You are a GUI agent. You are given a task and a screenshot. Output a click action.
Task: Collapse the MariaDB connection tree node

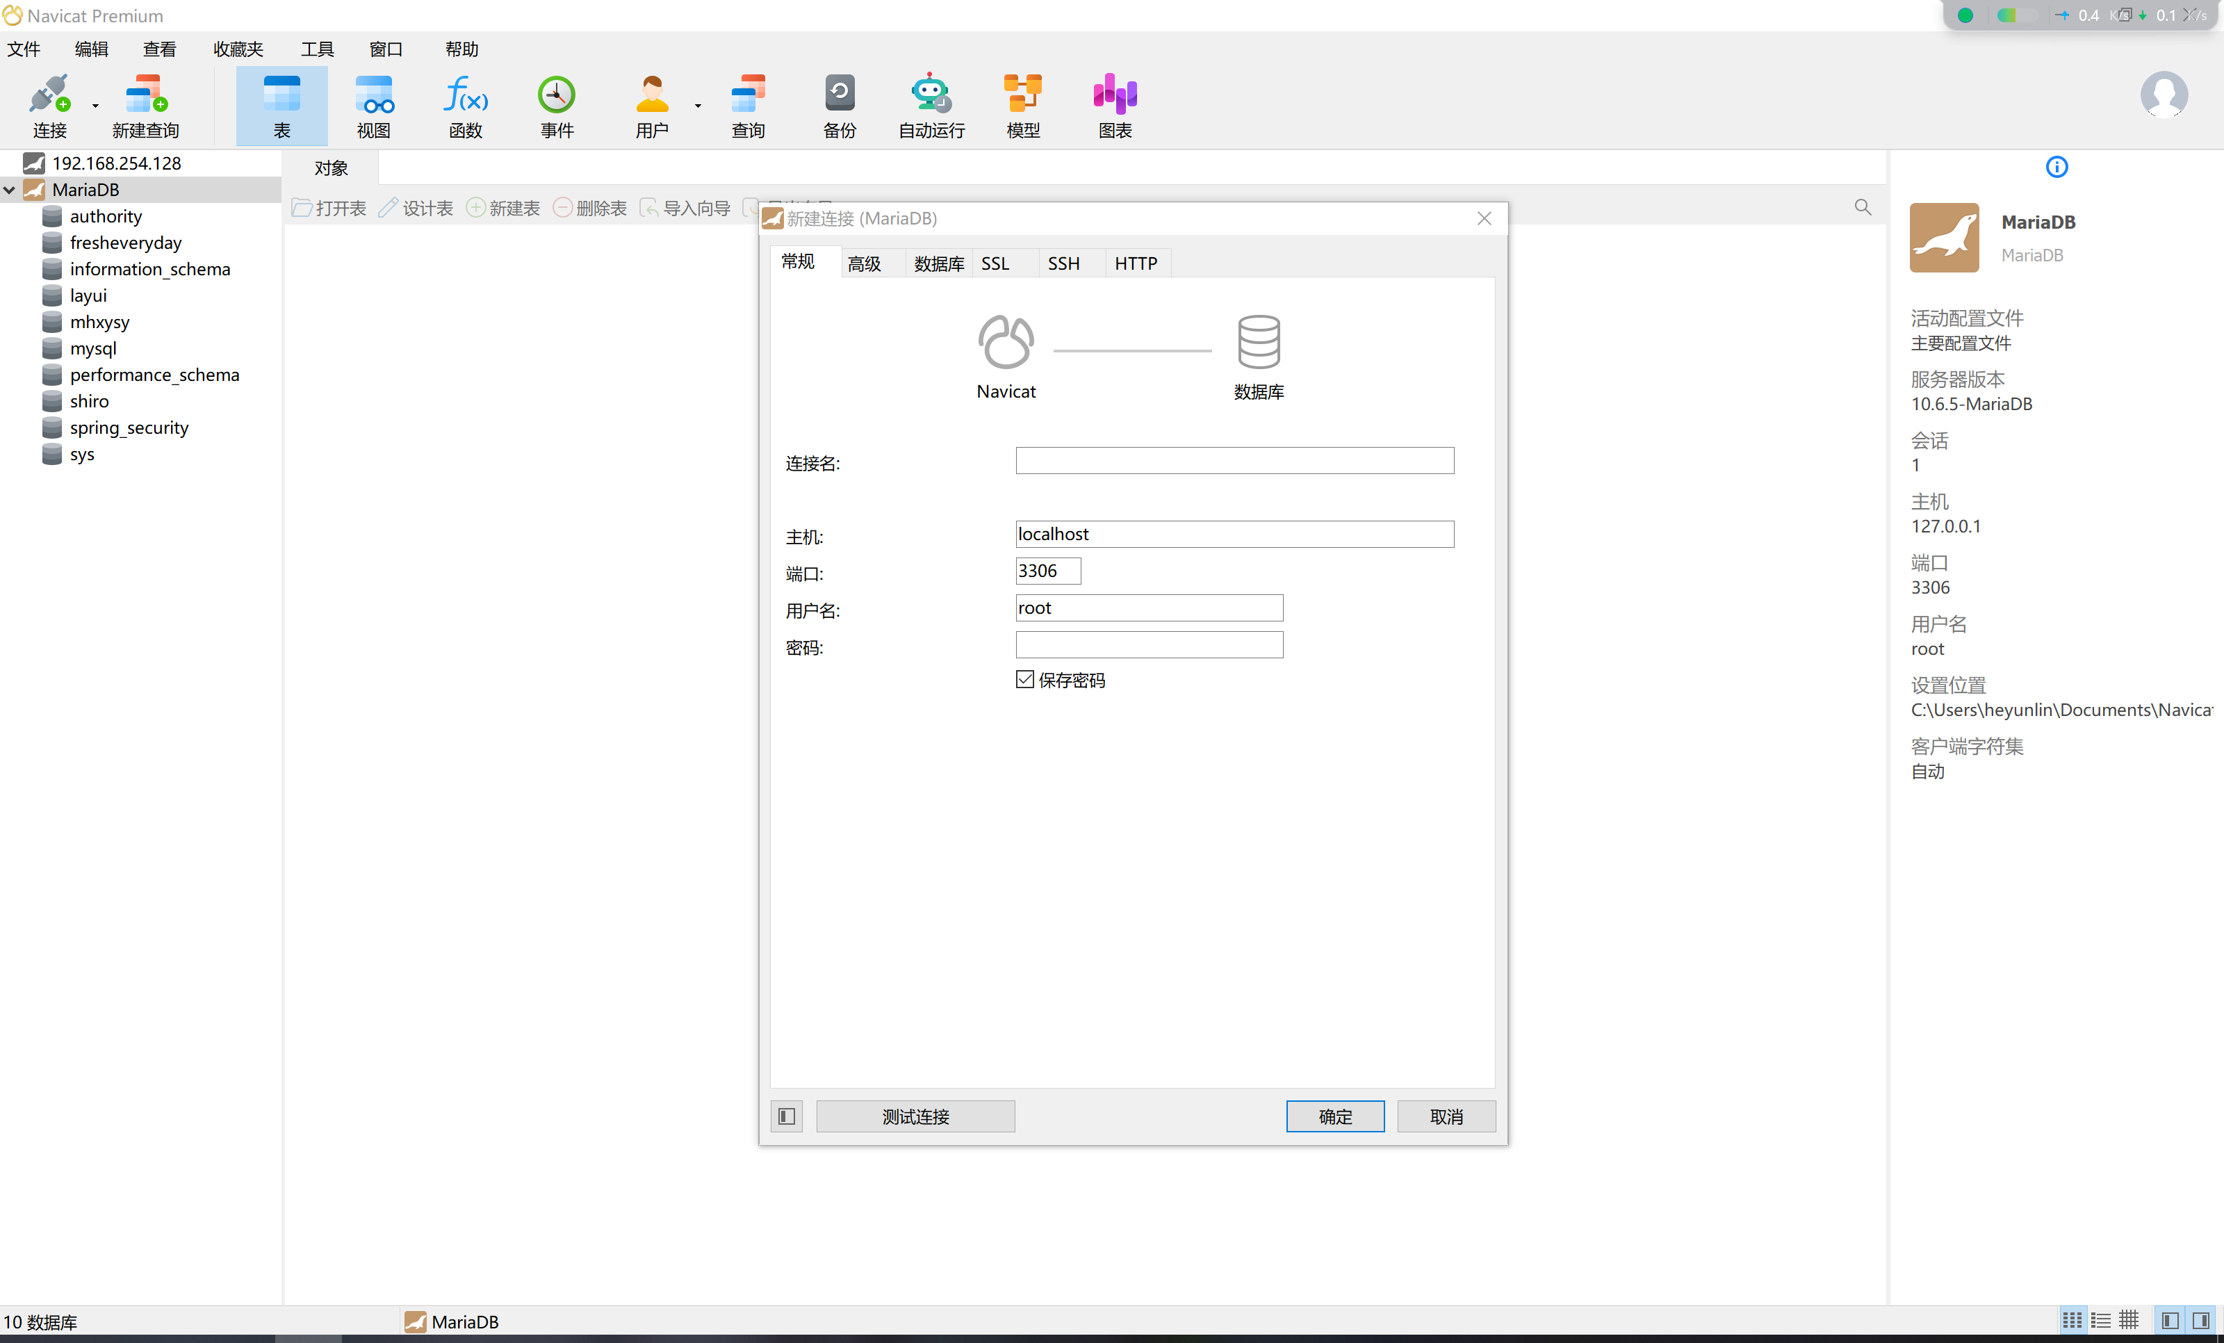(10, 190)
